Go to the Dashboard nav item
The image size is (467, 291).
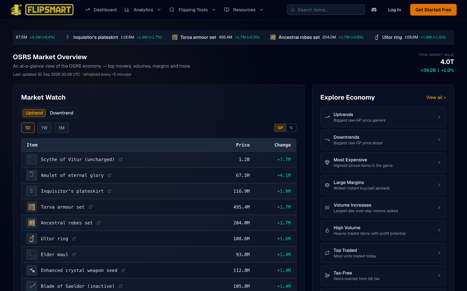[x=101, y=10]
